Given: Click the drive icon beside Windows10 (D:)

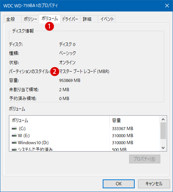Looking at the screenshot, I should point(14,143).
